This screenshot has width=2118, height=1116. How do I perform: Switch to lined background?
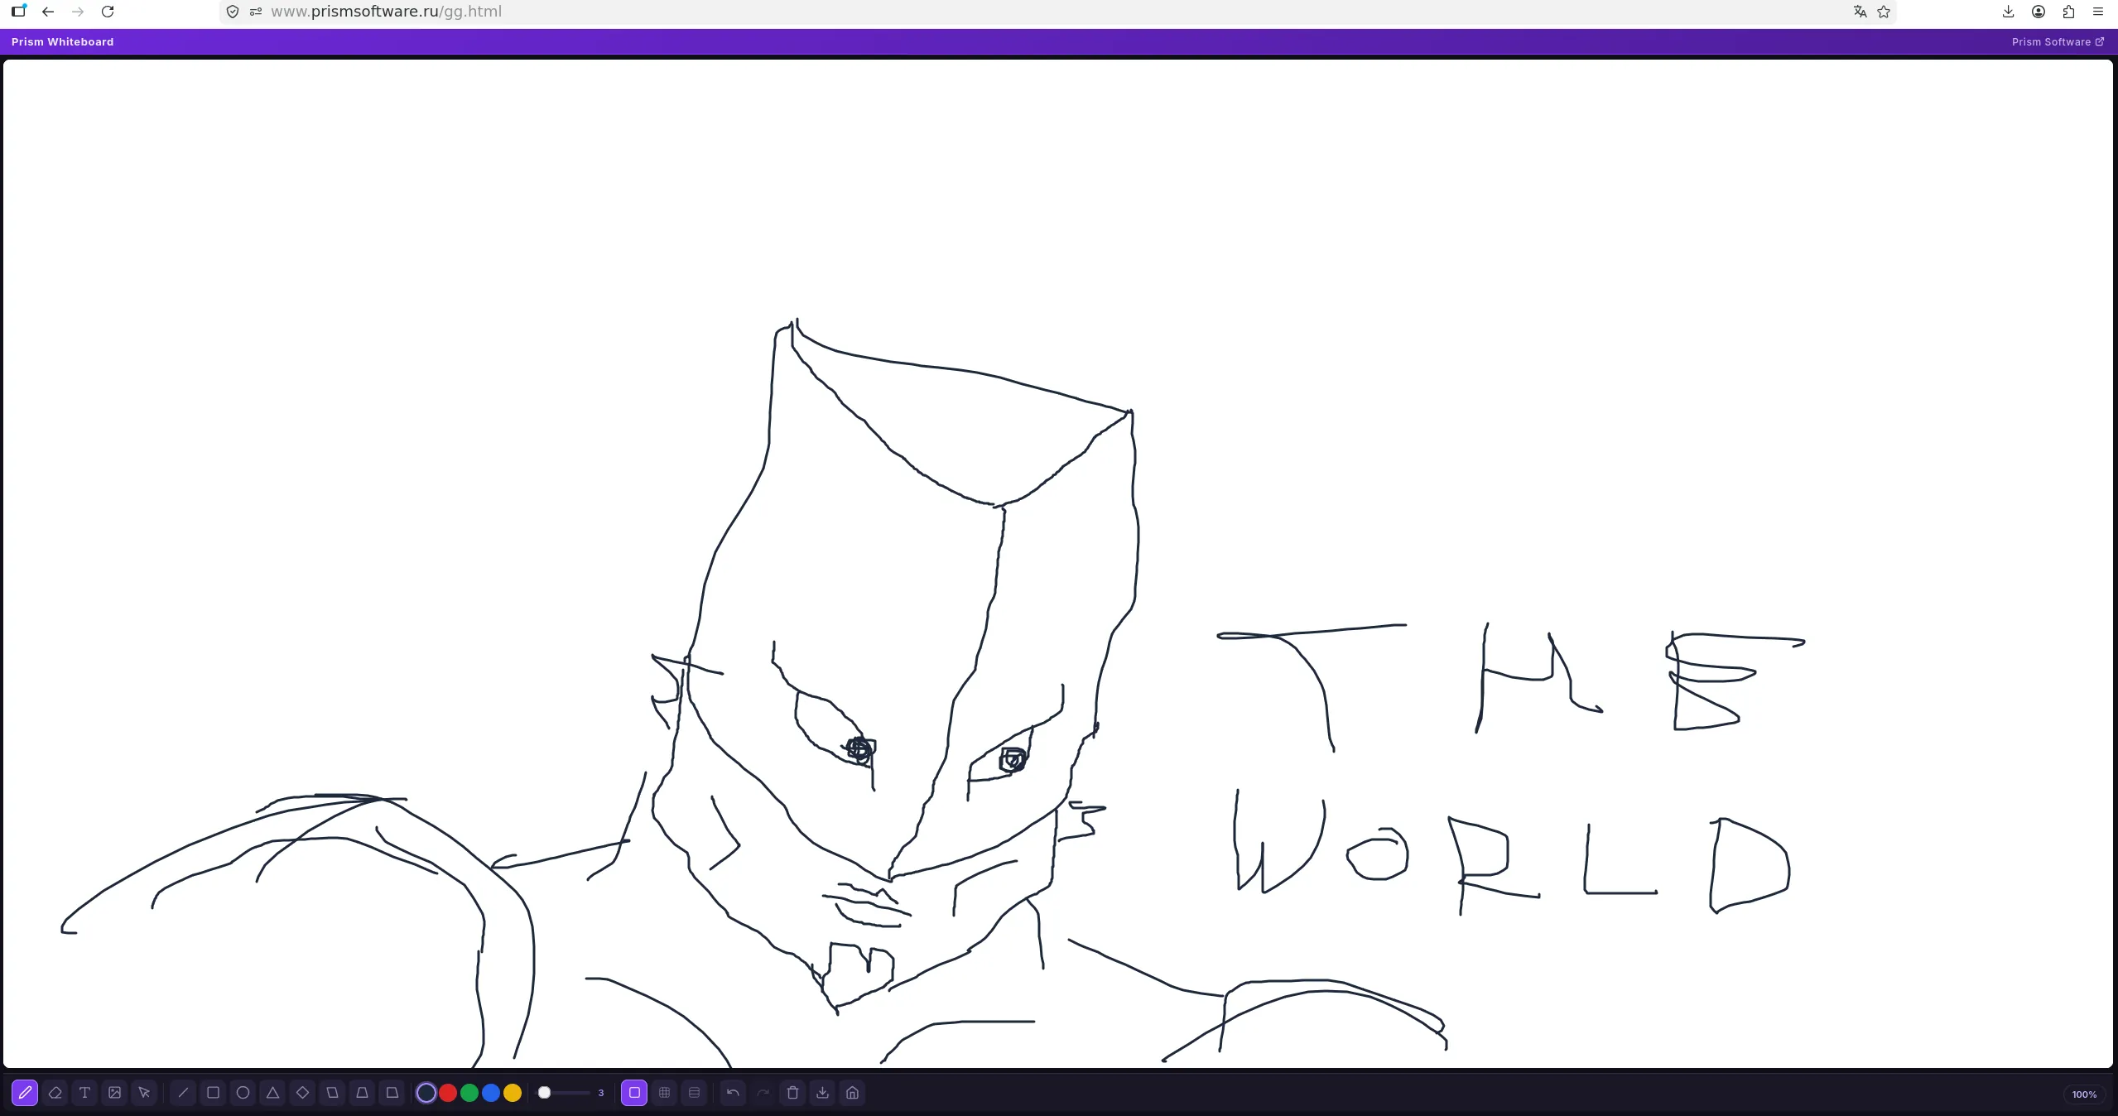[x=695, y=1093]
